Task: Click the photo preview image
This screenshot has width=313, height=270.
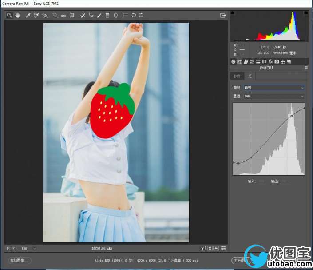Action: click(116, 133)
